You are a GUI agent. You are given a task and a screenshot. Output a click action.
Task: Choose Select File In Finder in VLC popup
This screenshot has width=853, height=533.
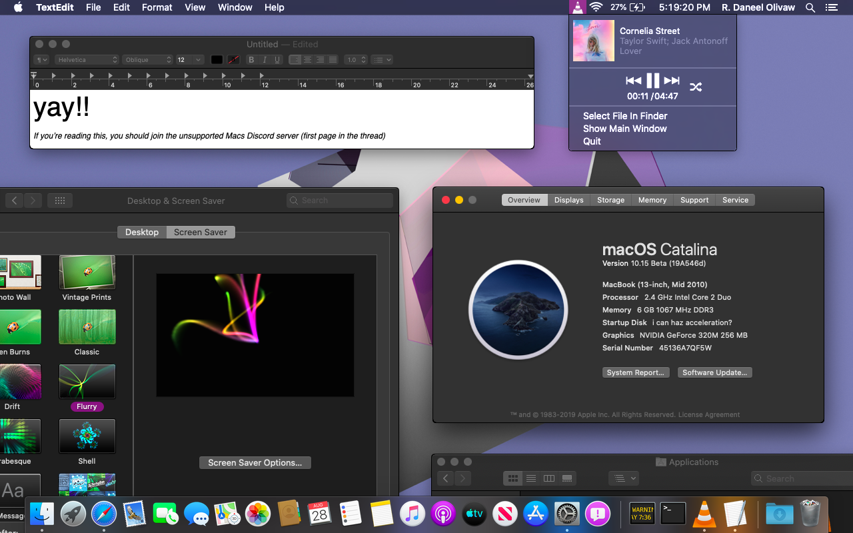click(625, 116)
